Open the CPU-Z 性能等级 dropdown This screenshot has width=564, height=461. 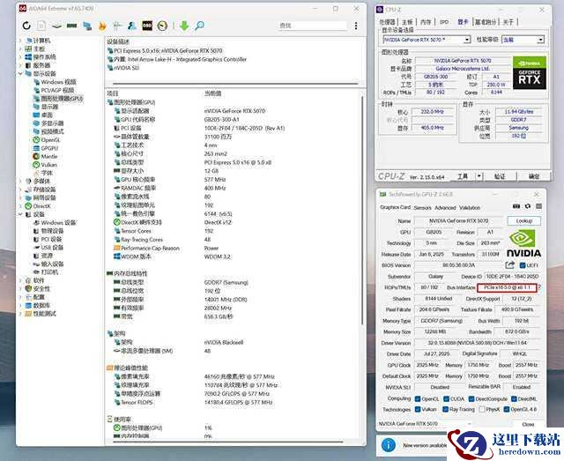540,40
